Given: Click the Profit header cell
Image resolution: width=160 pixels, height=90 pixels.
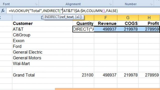Looking at the screenshot, I should (x=149, y=23).
